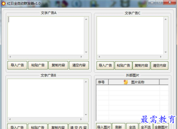
Task: Click up arrow of 文字广告A vertical scrollbar
Action: coord(86,19)
